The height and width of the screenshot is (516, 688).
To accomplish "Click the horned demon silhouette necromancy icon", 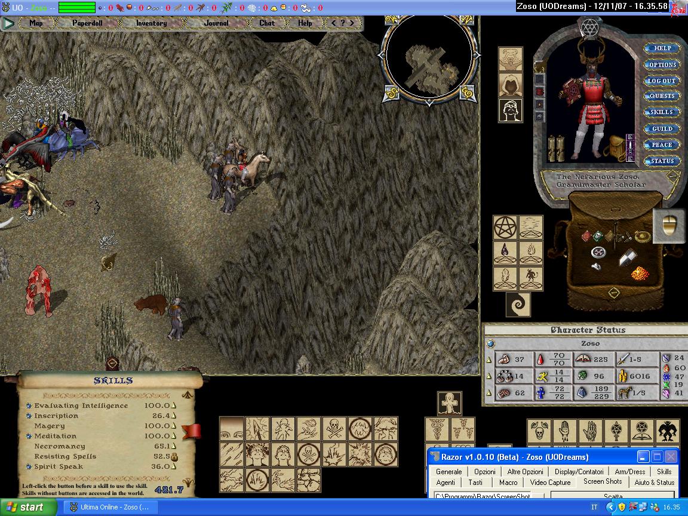I will pos(667,431).
